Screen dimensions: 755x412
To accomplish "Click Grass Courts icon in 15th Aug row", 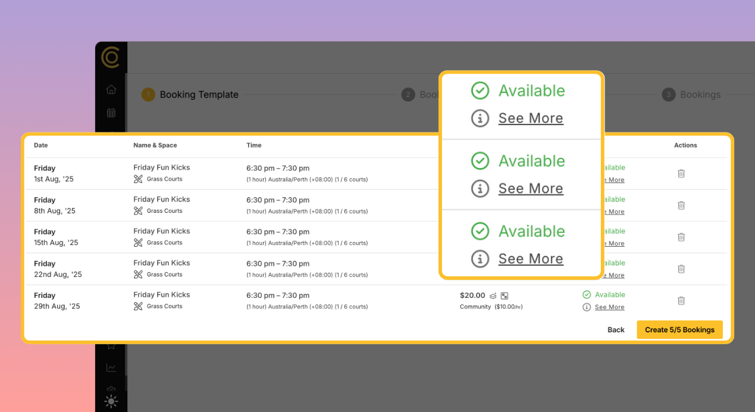I will coord(138,243).
